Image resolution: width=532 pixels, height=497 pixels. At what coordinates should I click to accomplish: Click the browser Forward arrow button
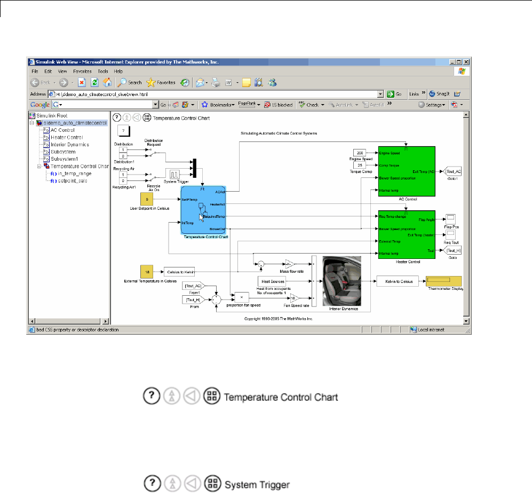[63, 83]
